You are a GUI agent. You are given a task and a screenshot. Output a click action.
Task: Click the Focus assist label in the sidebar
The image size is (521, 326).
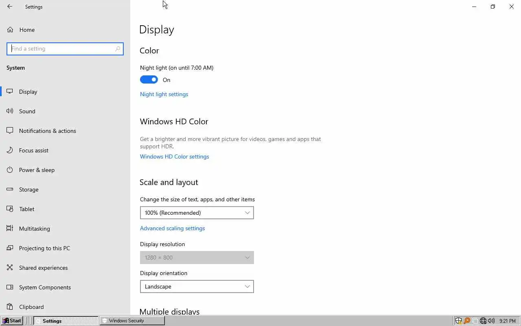click(x=34, y=150)
